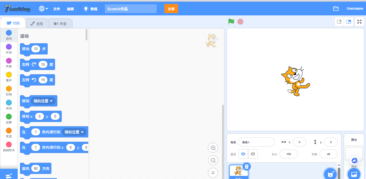Click the choose a backdrop button
366x179 pixels.
coord(354,174)
